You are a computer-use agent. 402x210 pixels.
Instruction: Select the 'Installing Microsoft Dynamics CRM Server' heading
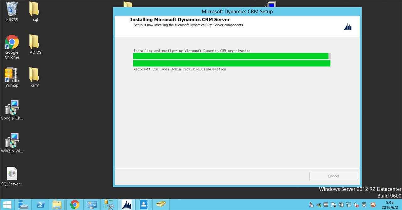coord(180,19)
